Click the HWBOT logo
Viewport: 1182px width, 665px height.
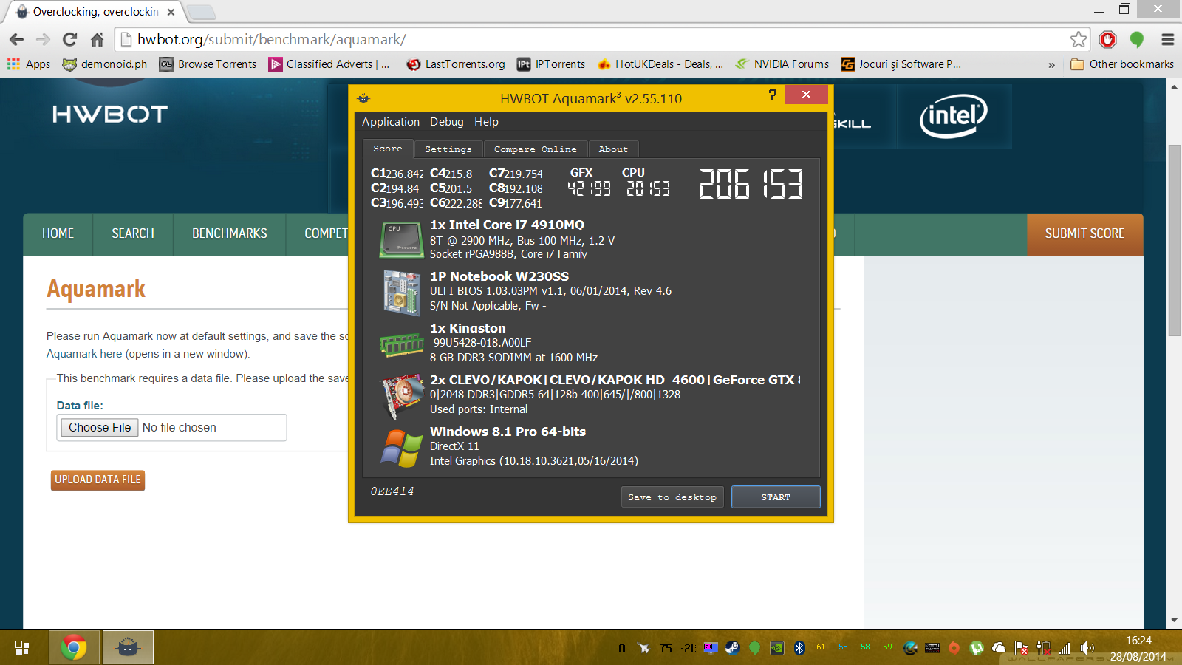pyautogui.click(x=110, y=114)
